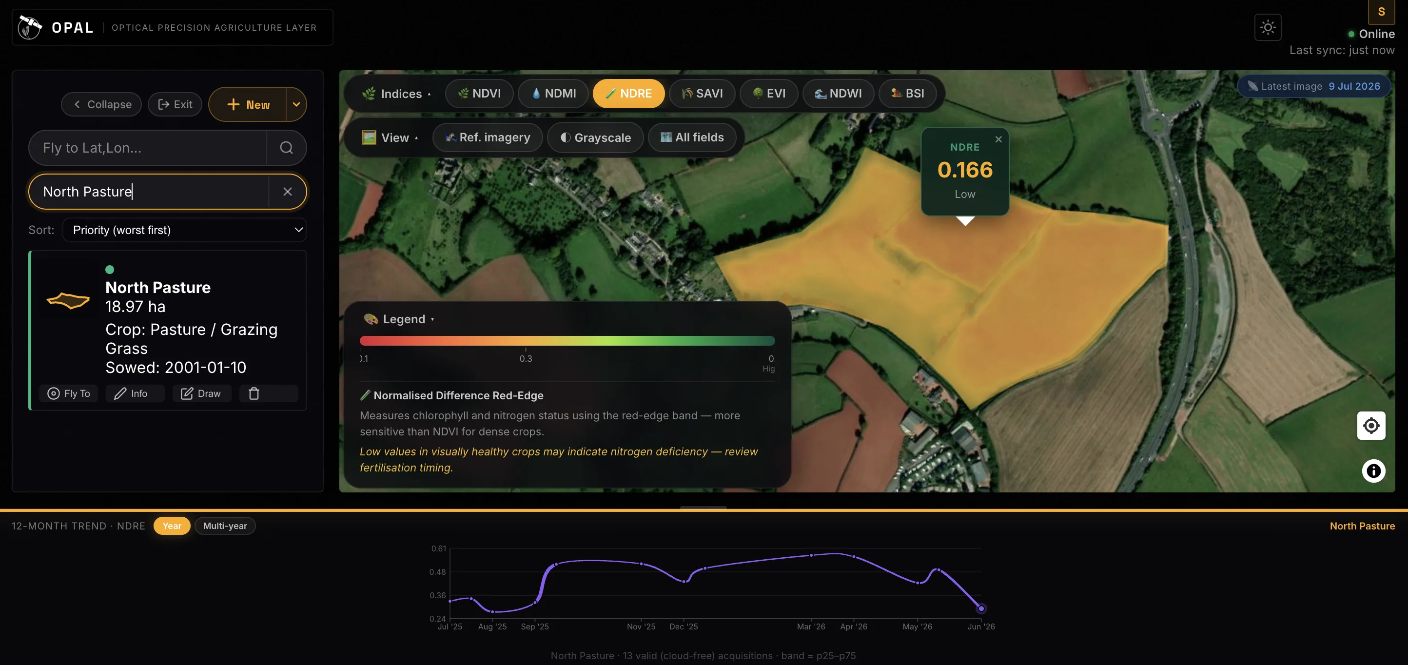Image resolution: width=1408 pixels, height=665 pixels.
Task: Click the North Pasture trend chart label
Action: point(1362,526)
